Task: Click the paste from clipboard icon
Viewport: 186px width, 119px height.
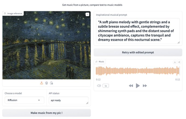Action: [x=51, y=83]
